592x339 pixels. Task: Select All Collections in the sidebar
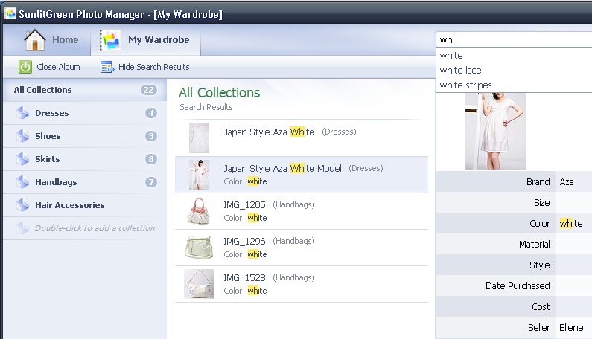coord(85,90)
